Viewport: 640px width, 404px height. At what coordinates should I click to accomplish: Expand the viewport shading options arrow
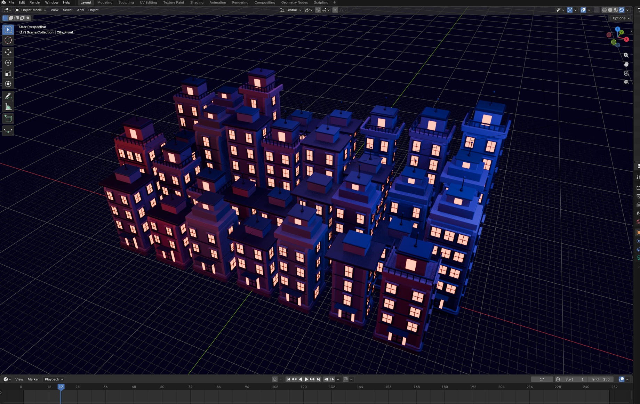click(x=627, y=10)
